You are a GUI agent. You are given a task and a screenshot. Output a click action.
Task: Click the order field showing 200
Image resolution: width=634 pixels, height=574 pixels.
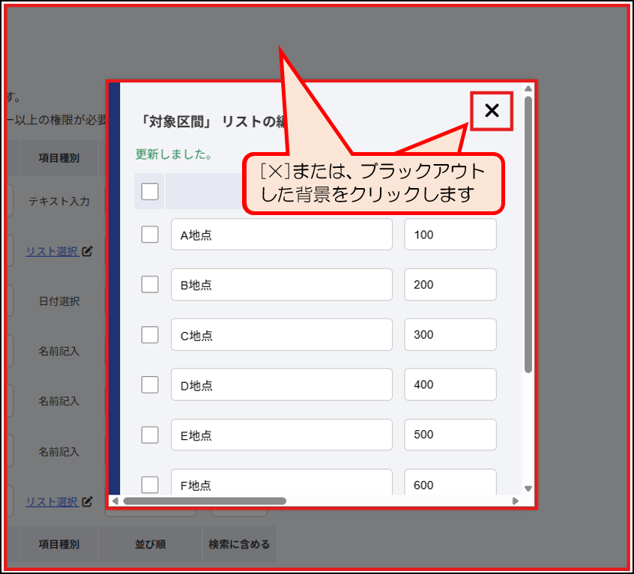450,285
